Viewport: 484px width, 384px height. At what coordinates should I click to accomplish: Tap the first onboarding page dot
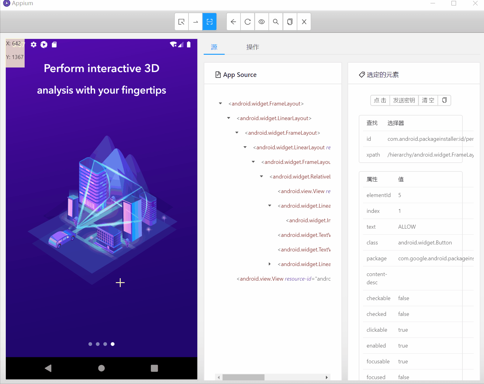90,344
